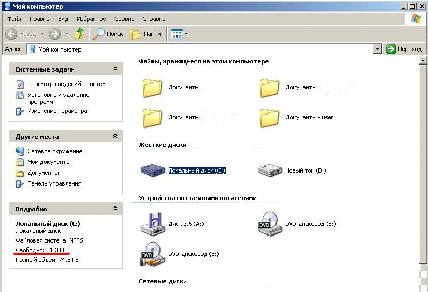Click the icon beside Изменение параметра
The width and height of the screenshot is (428, 292).
pyautogui.click(x=20, y=111)
